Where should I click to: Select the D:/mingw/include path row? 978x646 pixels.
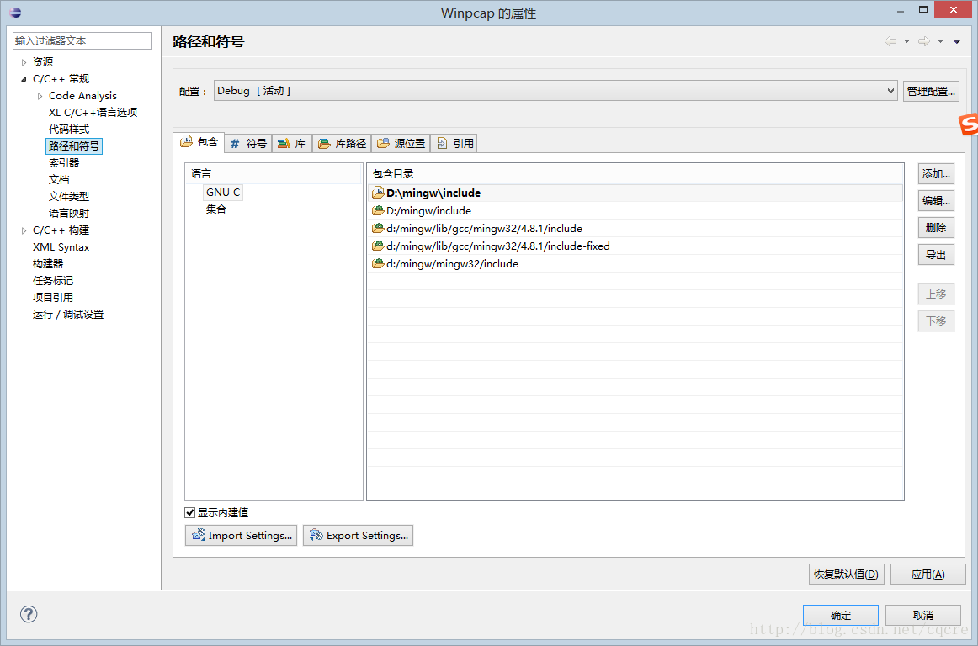tap(635, 211)
